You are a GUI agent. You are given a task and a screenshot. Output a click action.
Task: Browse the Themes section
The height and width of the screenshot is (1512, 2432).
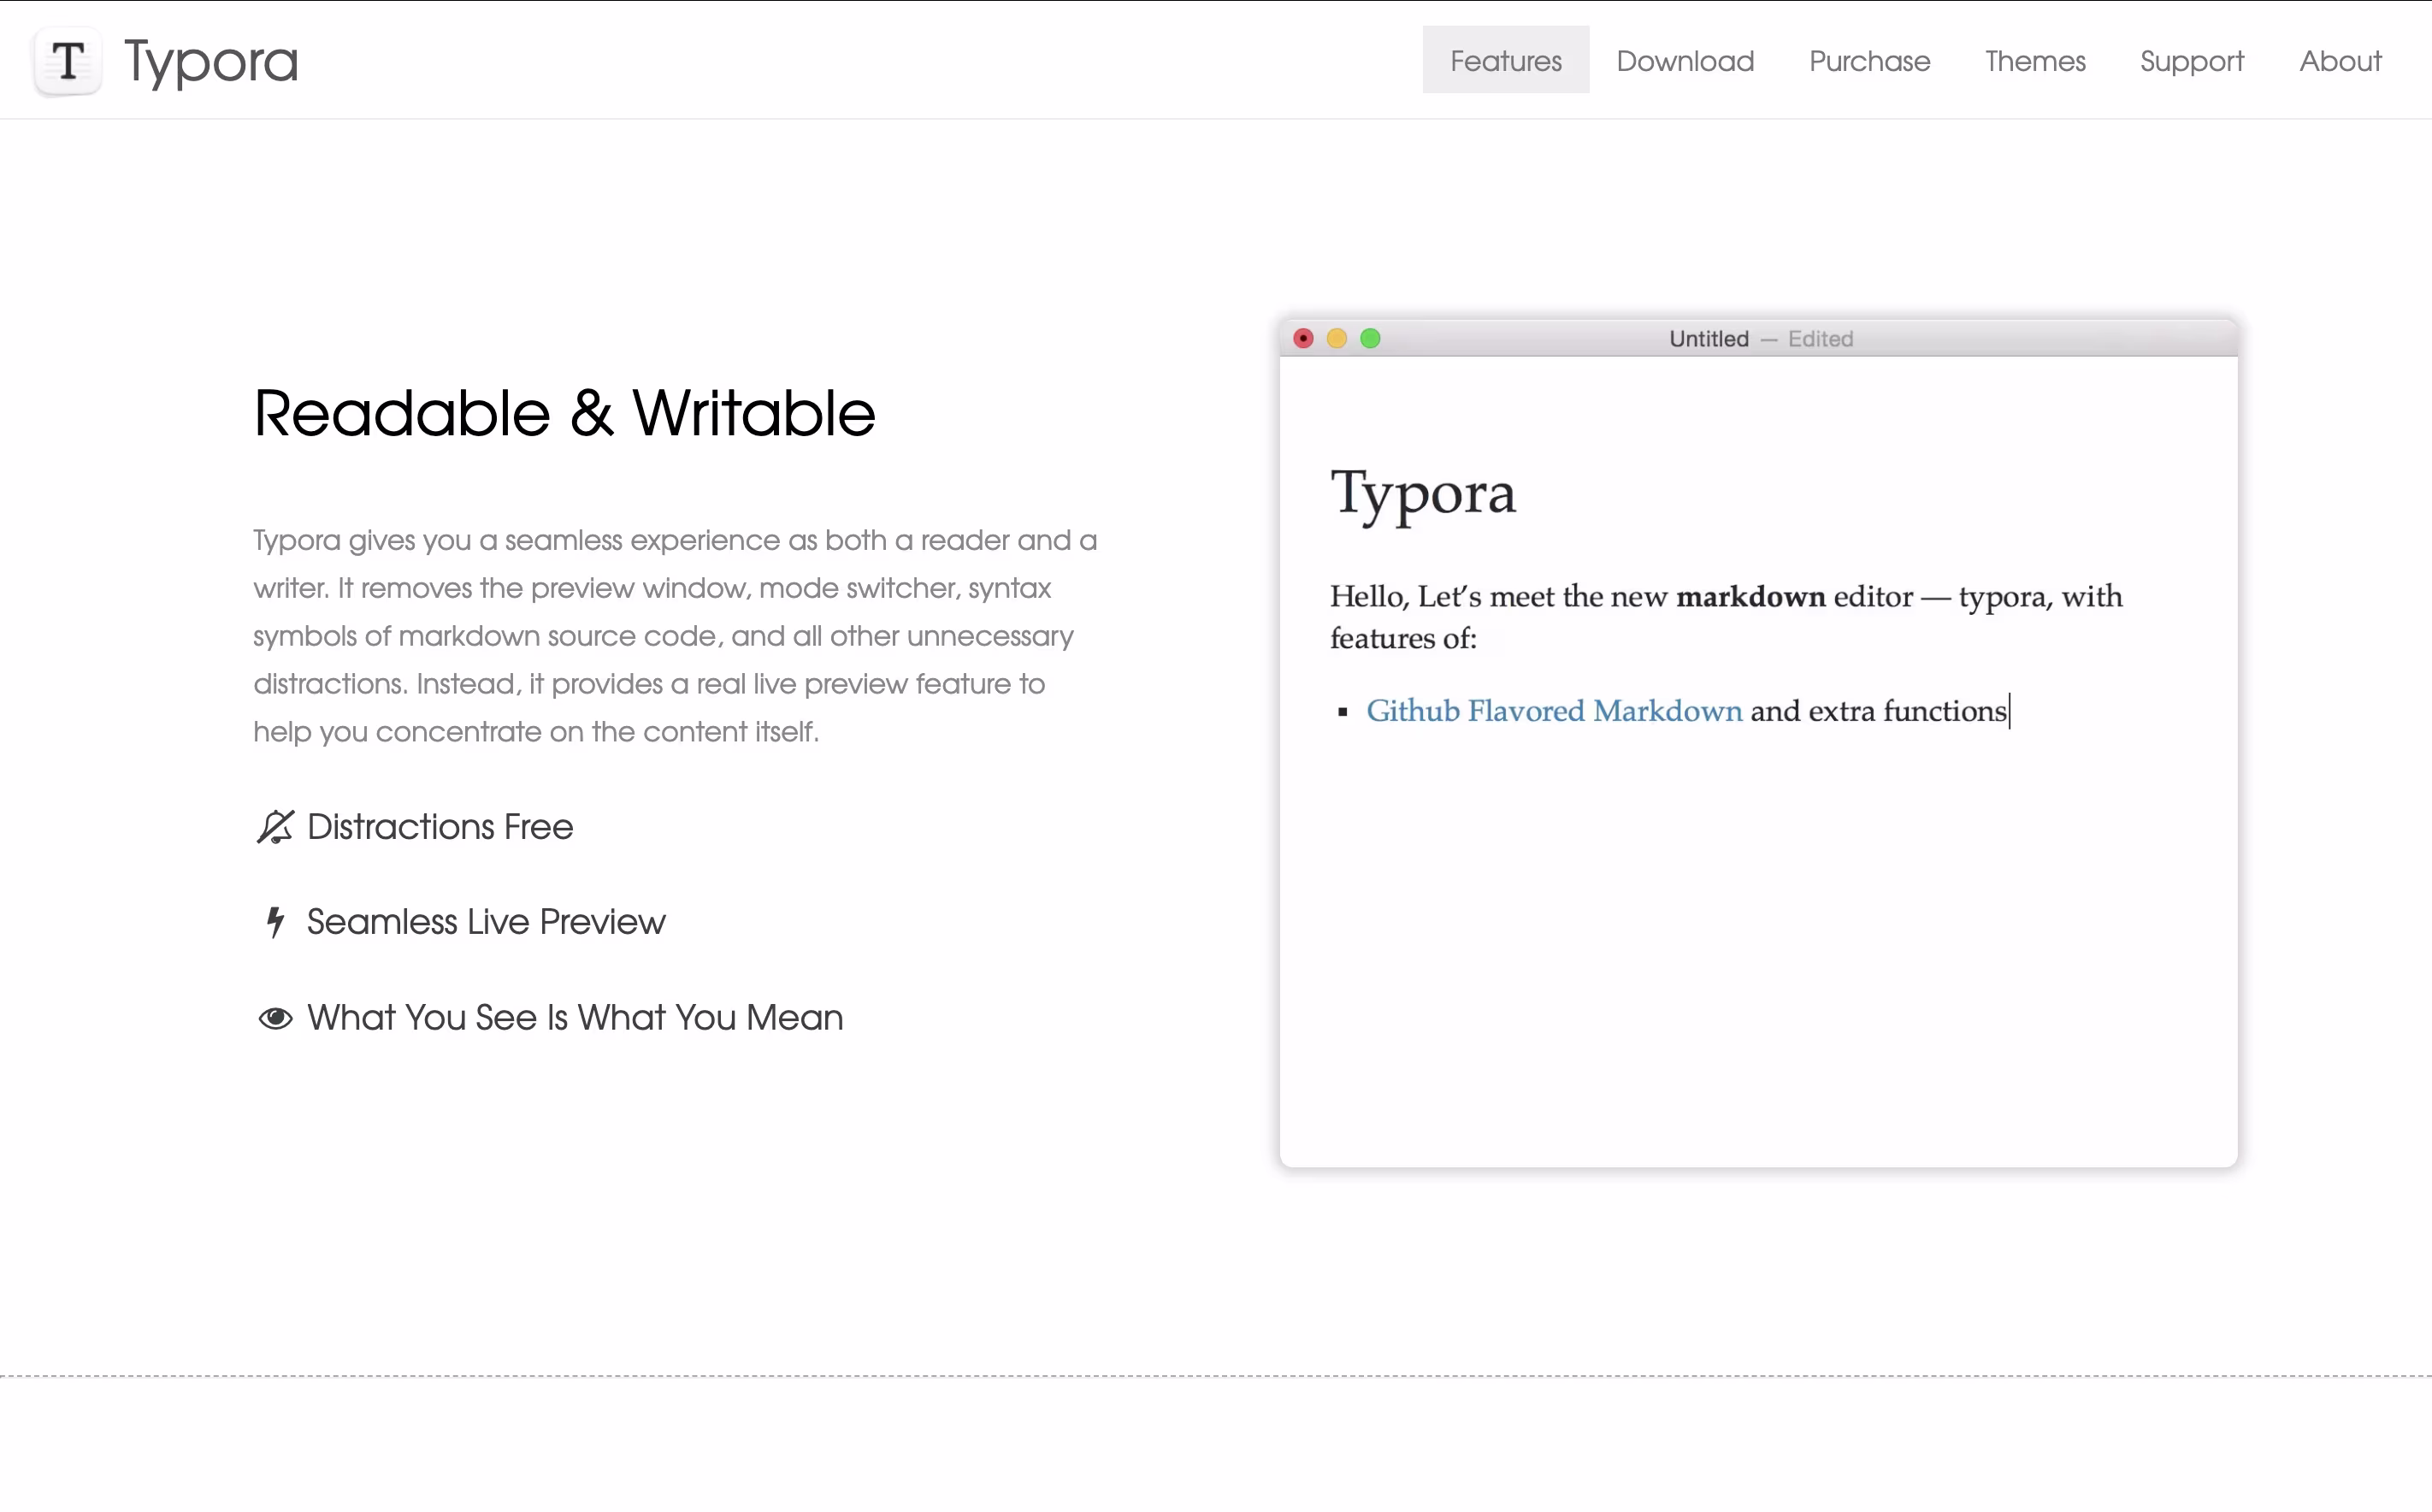[x=2034, y=61]
